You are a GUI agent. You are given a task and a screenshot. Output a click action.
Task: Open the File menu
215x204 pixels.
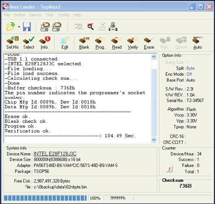point(7,15)
